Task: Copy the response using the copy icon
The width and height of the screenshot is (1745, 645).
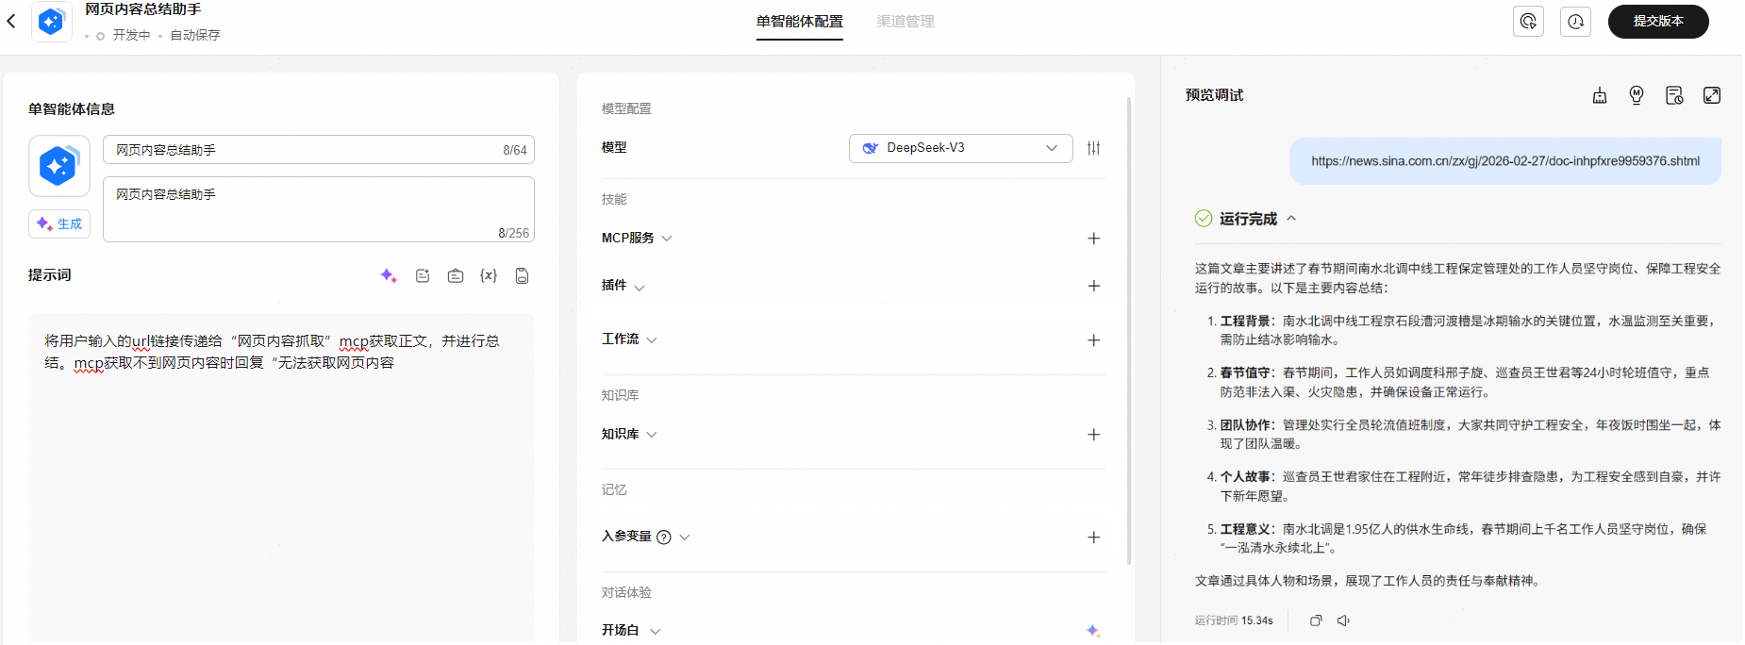Action: pos(1316,620)
